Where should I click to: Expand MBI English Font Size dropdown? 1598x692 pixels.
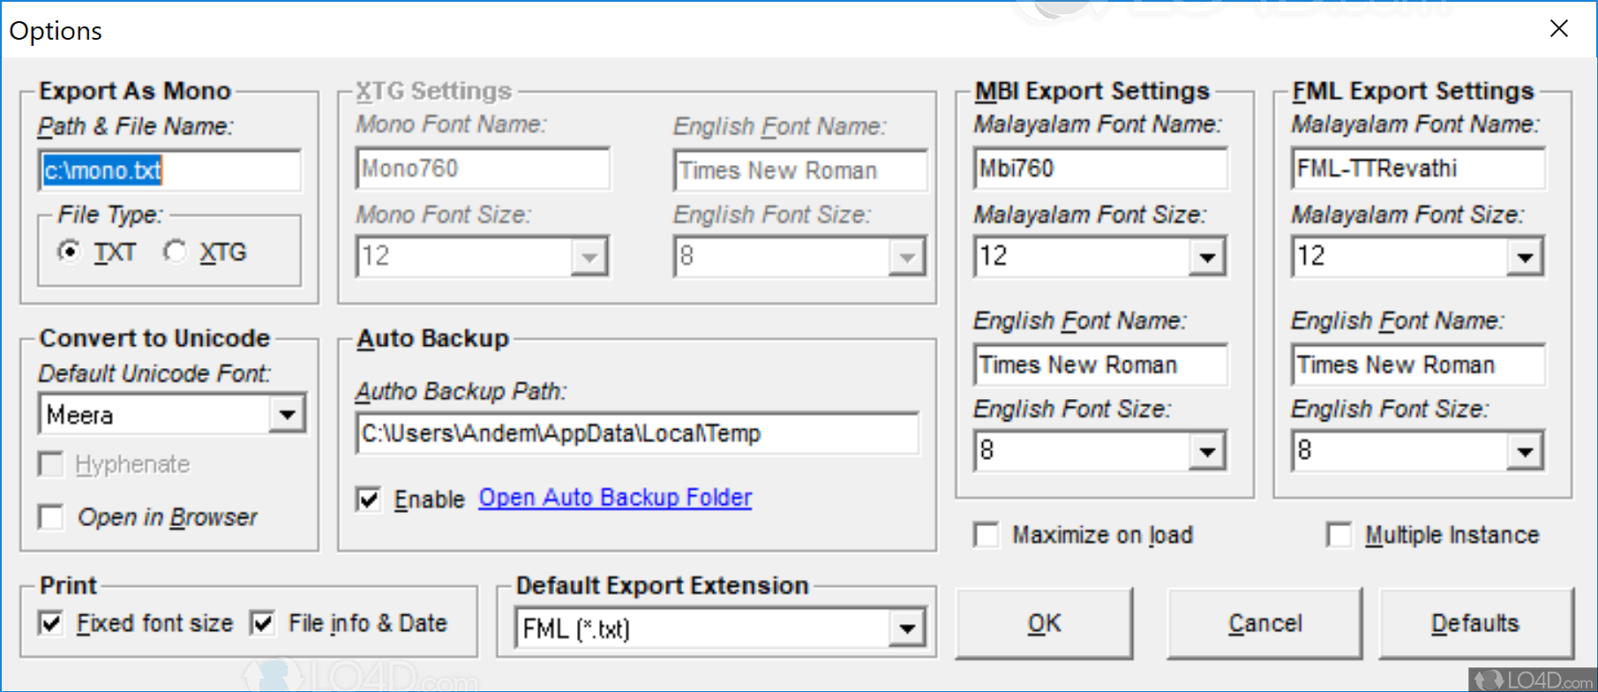1206,452
